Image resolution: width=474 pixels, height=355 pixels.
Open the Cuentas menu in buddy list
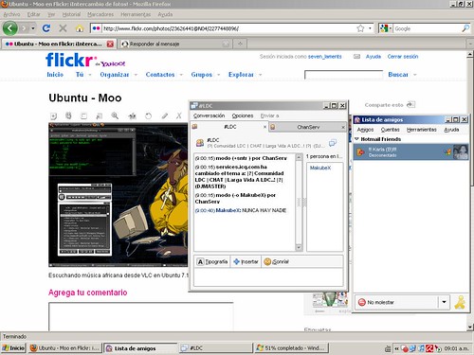390,130
